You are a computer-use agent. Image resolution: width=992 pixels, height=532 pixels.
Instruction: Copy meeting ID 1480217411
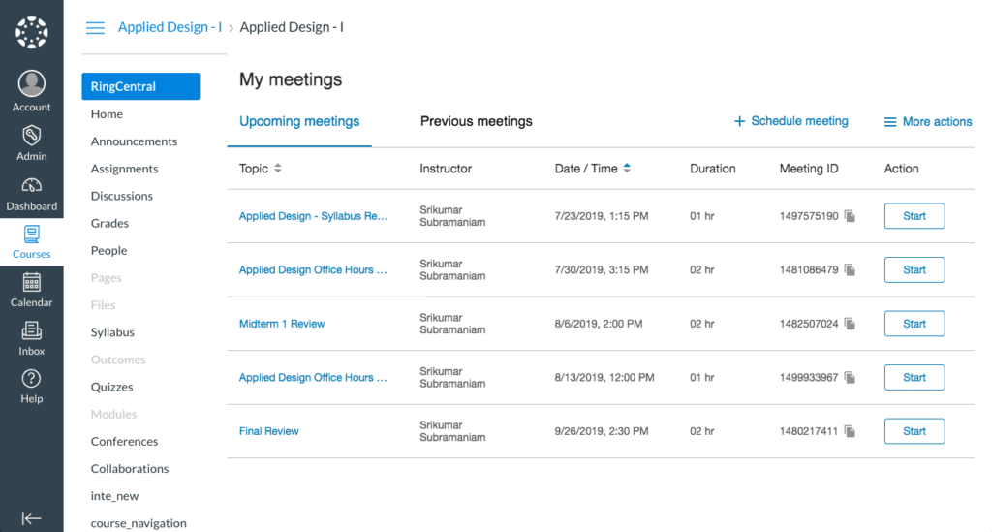coord(850,431)
